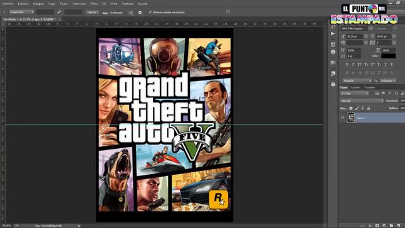This screenshot has height=228, width=405.
Task: Click the baseline shift input field
Action: tap(354, 56)
